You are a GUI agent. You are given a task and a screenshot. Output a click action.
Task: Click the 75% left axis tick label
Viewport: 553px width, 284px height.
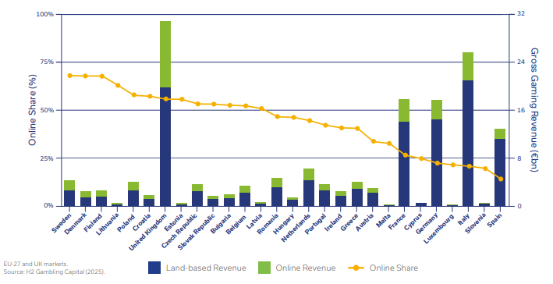(46, 62)
